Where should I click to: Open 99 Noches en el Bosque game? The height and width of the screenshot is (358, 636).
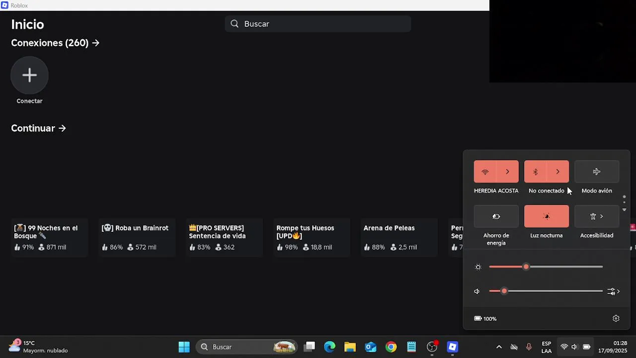[49, 238]
